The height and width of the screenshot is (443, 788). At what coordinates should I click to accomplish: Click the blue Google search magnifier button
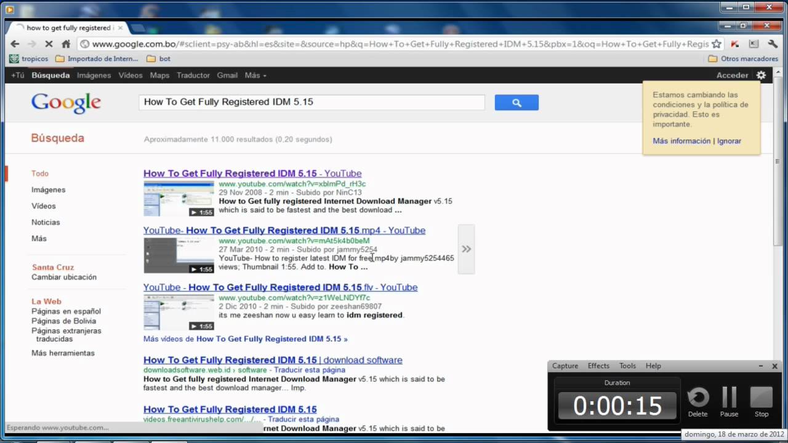tap(517, 103)
